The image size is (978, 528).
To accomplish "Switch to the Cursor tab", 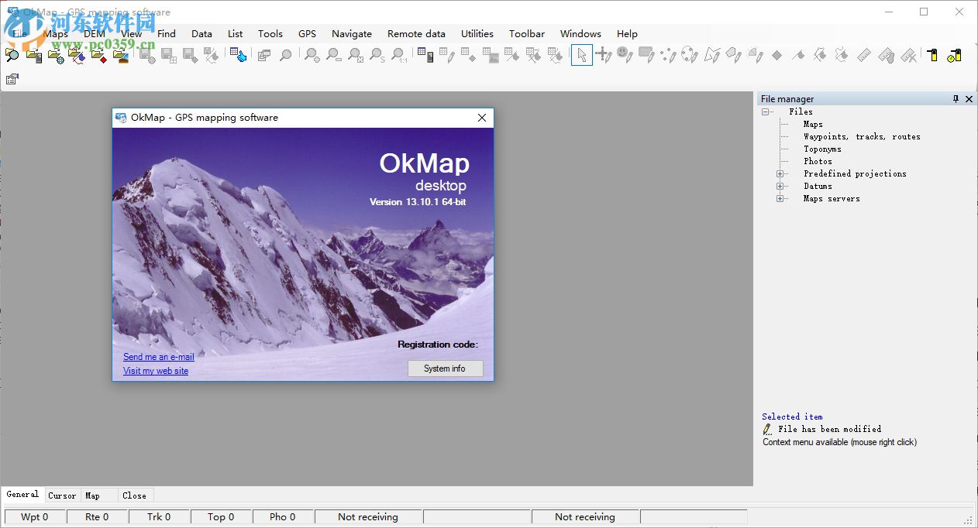I will click(x=62, y=495).
